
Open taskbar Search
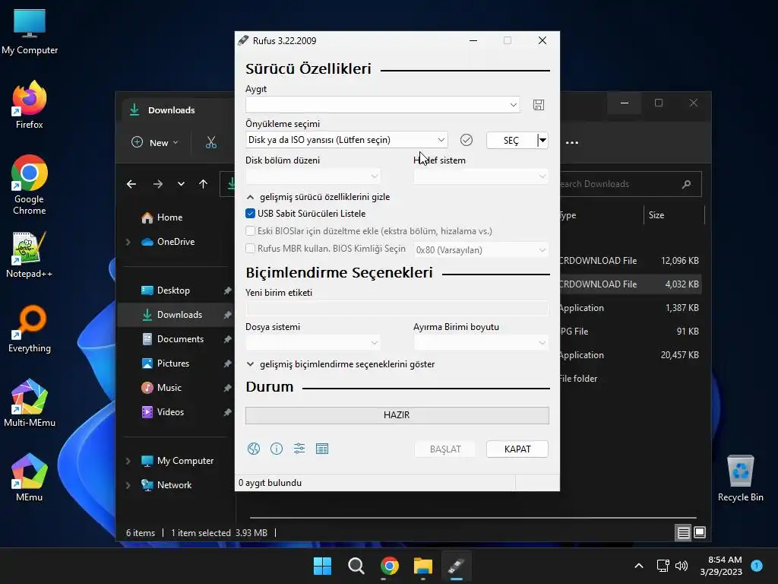[x=356, y=566]
